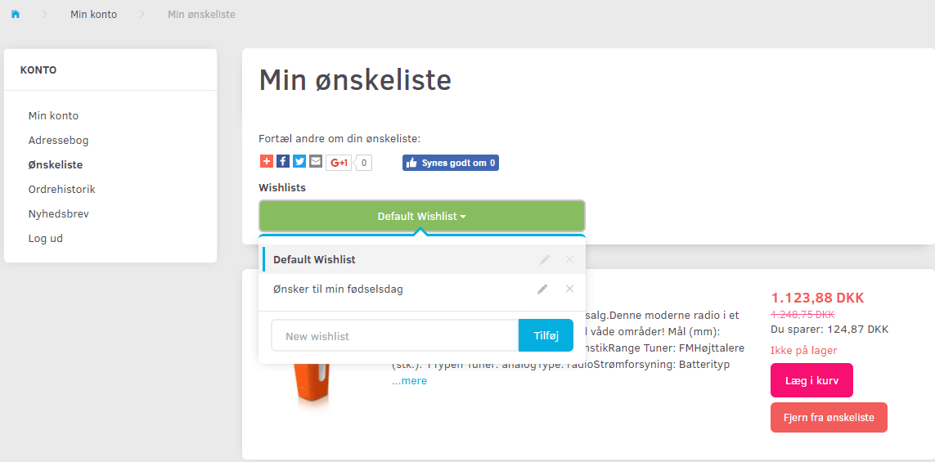Click the 1.123,88 DKK price
Screen dimensions: 935x462
pos(817,298)
